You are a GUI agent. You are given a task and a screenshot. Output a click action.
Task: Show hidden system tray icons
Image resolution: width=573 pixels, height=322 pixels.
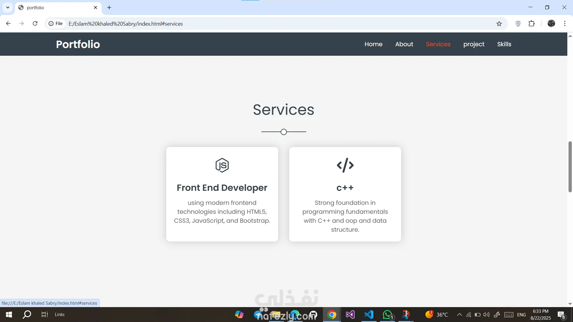click(460, 315)
